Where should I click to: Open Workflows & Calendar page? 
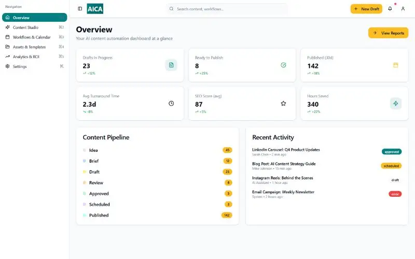tap(34, 37)
